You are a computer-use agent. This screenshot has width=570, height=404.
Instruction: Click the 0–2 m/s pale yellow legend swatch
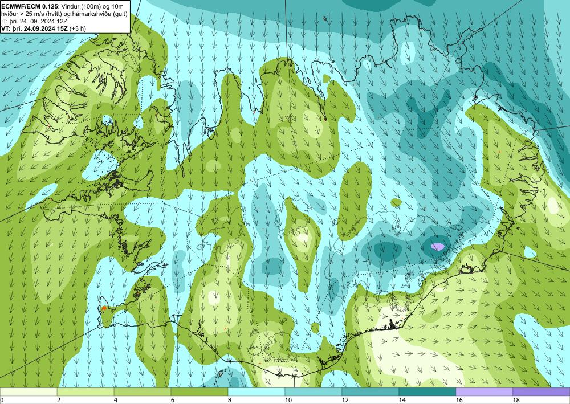click(x=28, y=392)
